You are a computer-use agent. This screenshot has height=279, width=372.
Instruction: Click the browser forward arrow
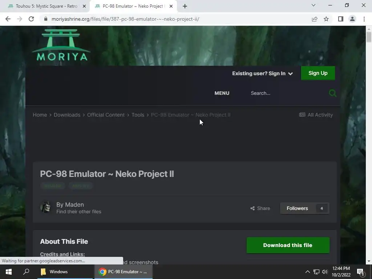click(20, 19)
